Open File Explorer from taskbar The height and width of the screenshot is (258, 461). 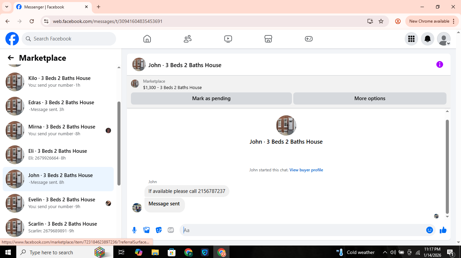click(x=155, y=252)
